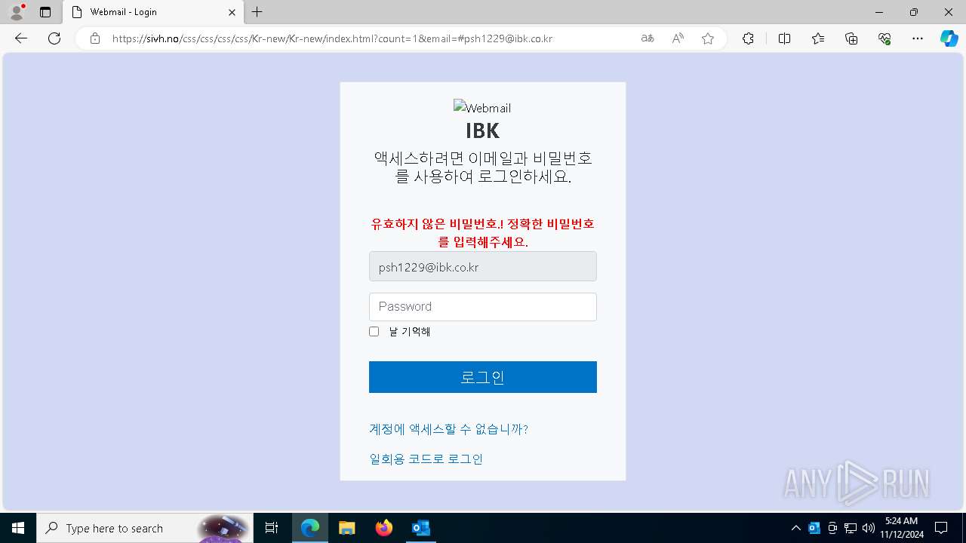The image size is (966, 543).
Task: Open clock showing 5:24 AM
Action: pos(900,528)
